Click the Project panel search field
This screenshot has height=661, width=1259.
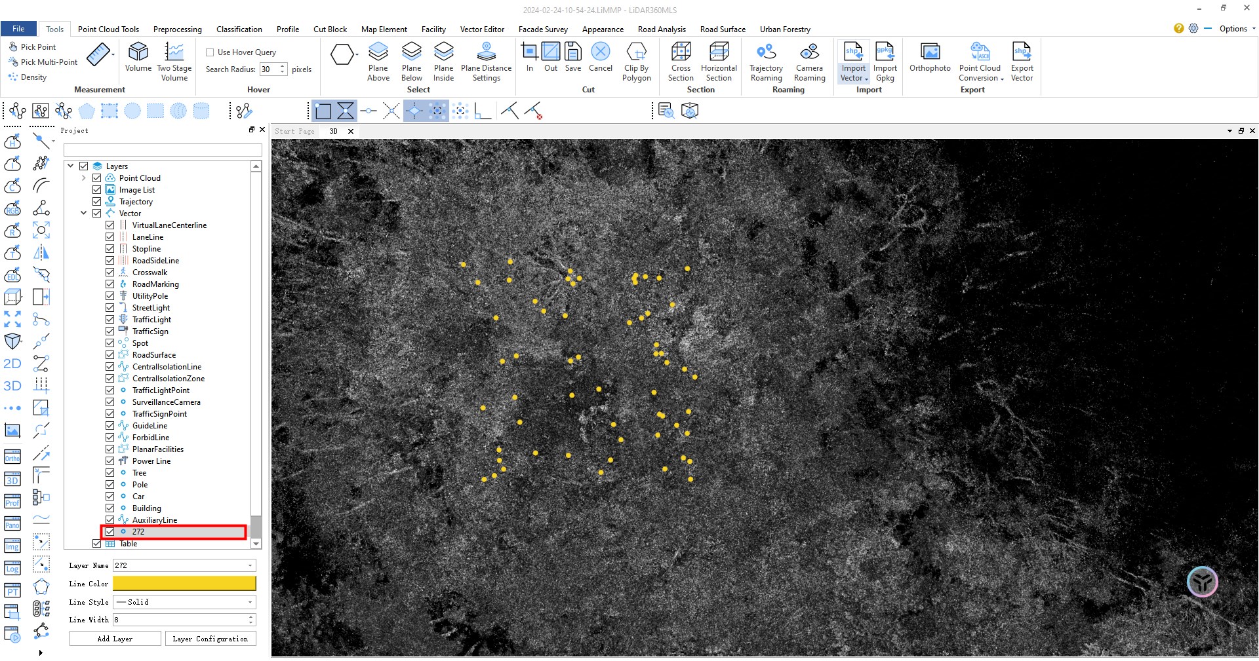pos(163,151)
